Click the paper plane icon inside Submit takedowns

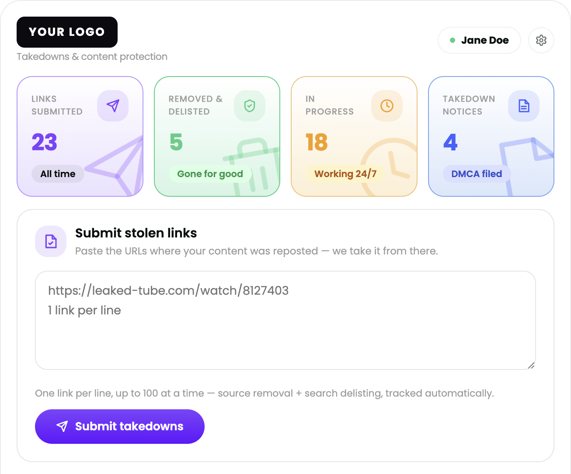point(62,426)
